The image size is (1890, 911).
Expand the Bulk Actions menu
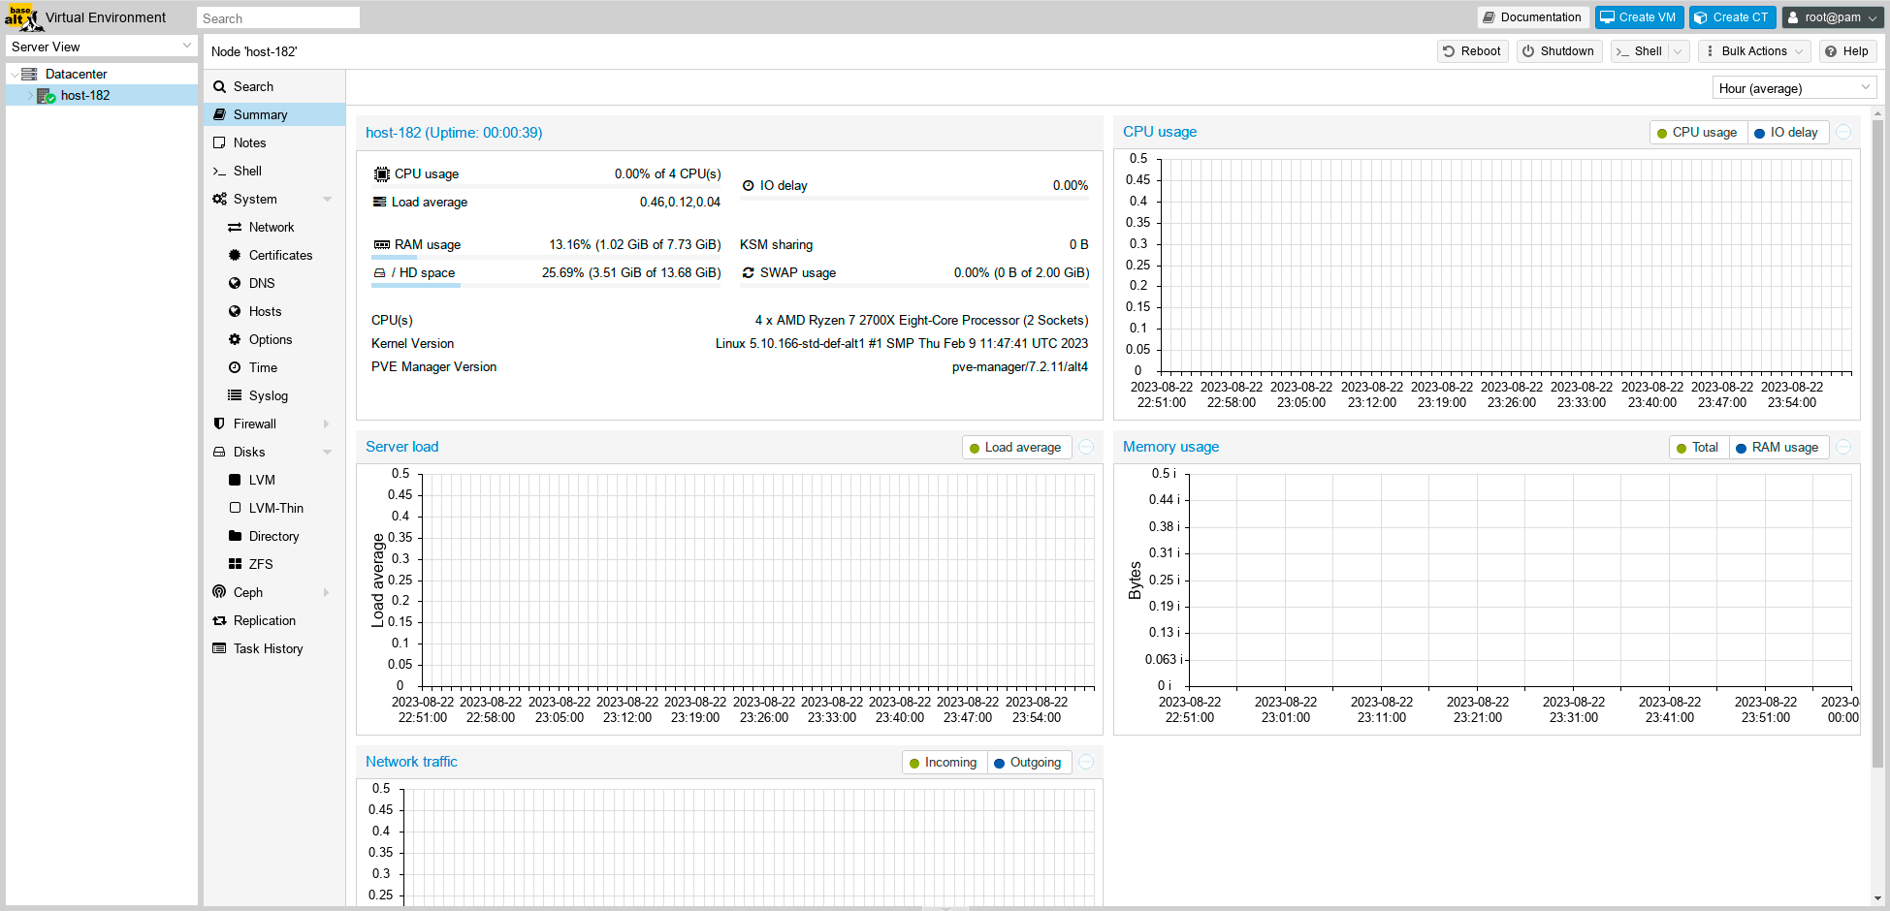click(1753, 51)
